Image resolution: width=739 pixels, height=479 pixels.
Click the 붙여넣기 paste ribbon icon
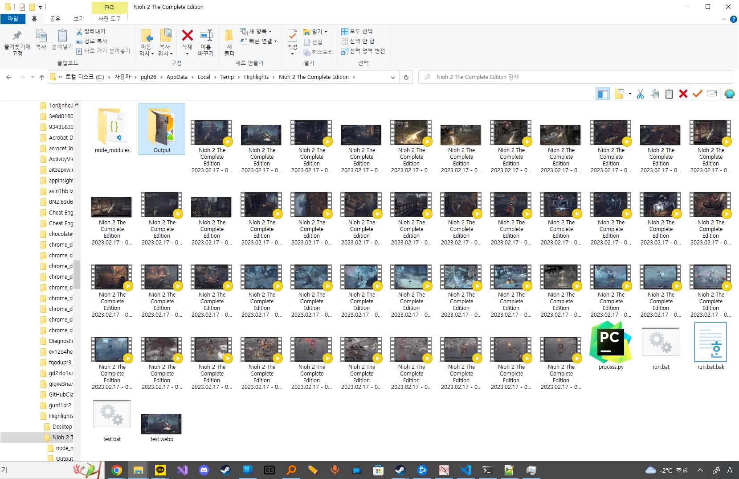click(62, 39)
